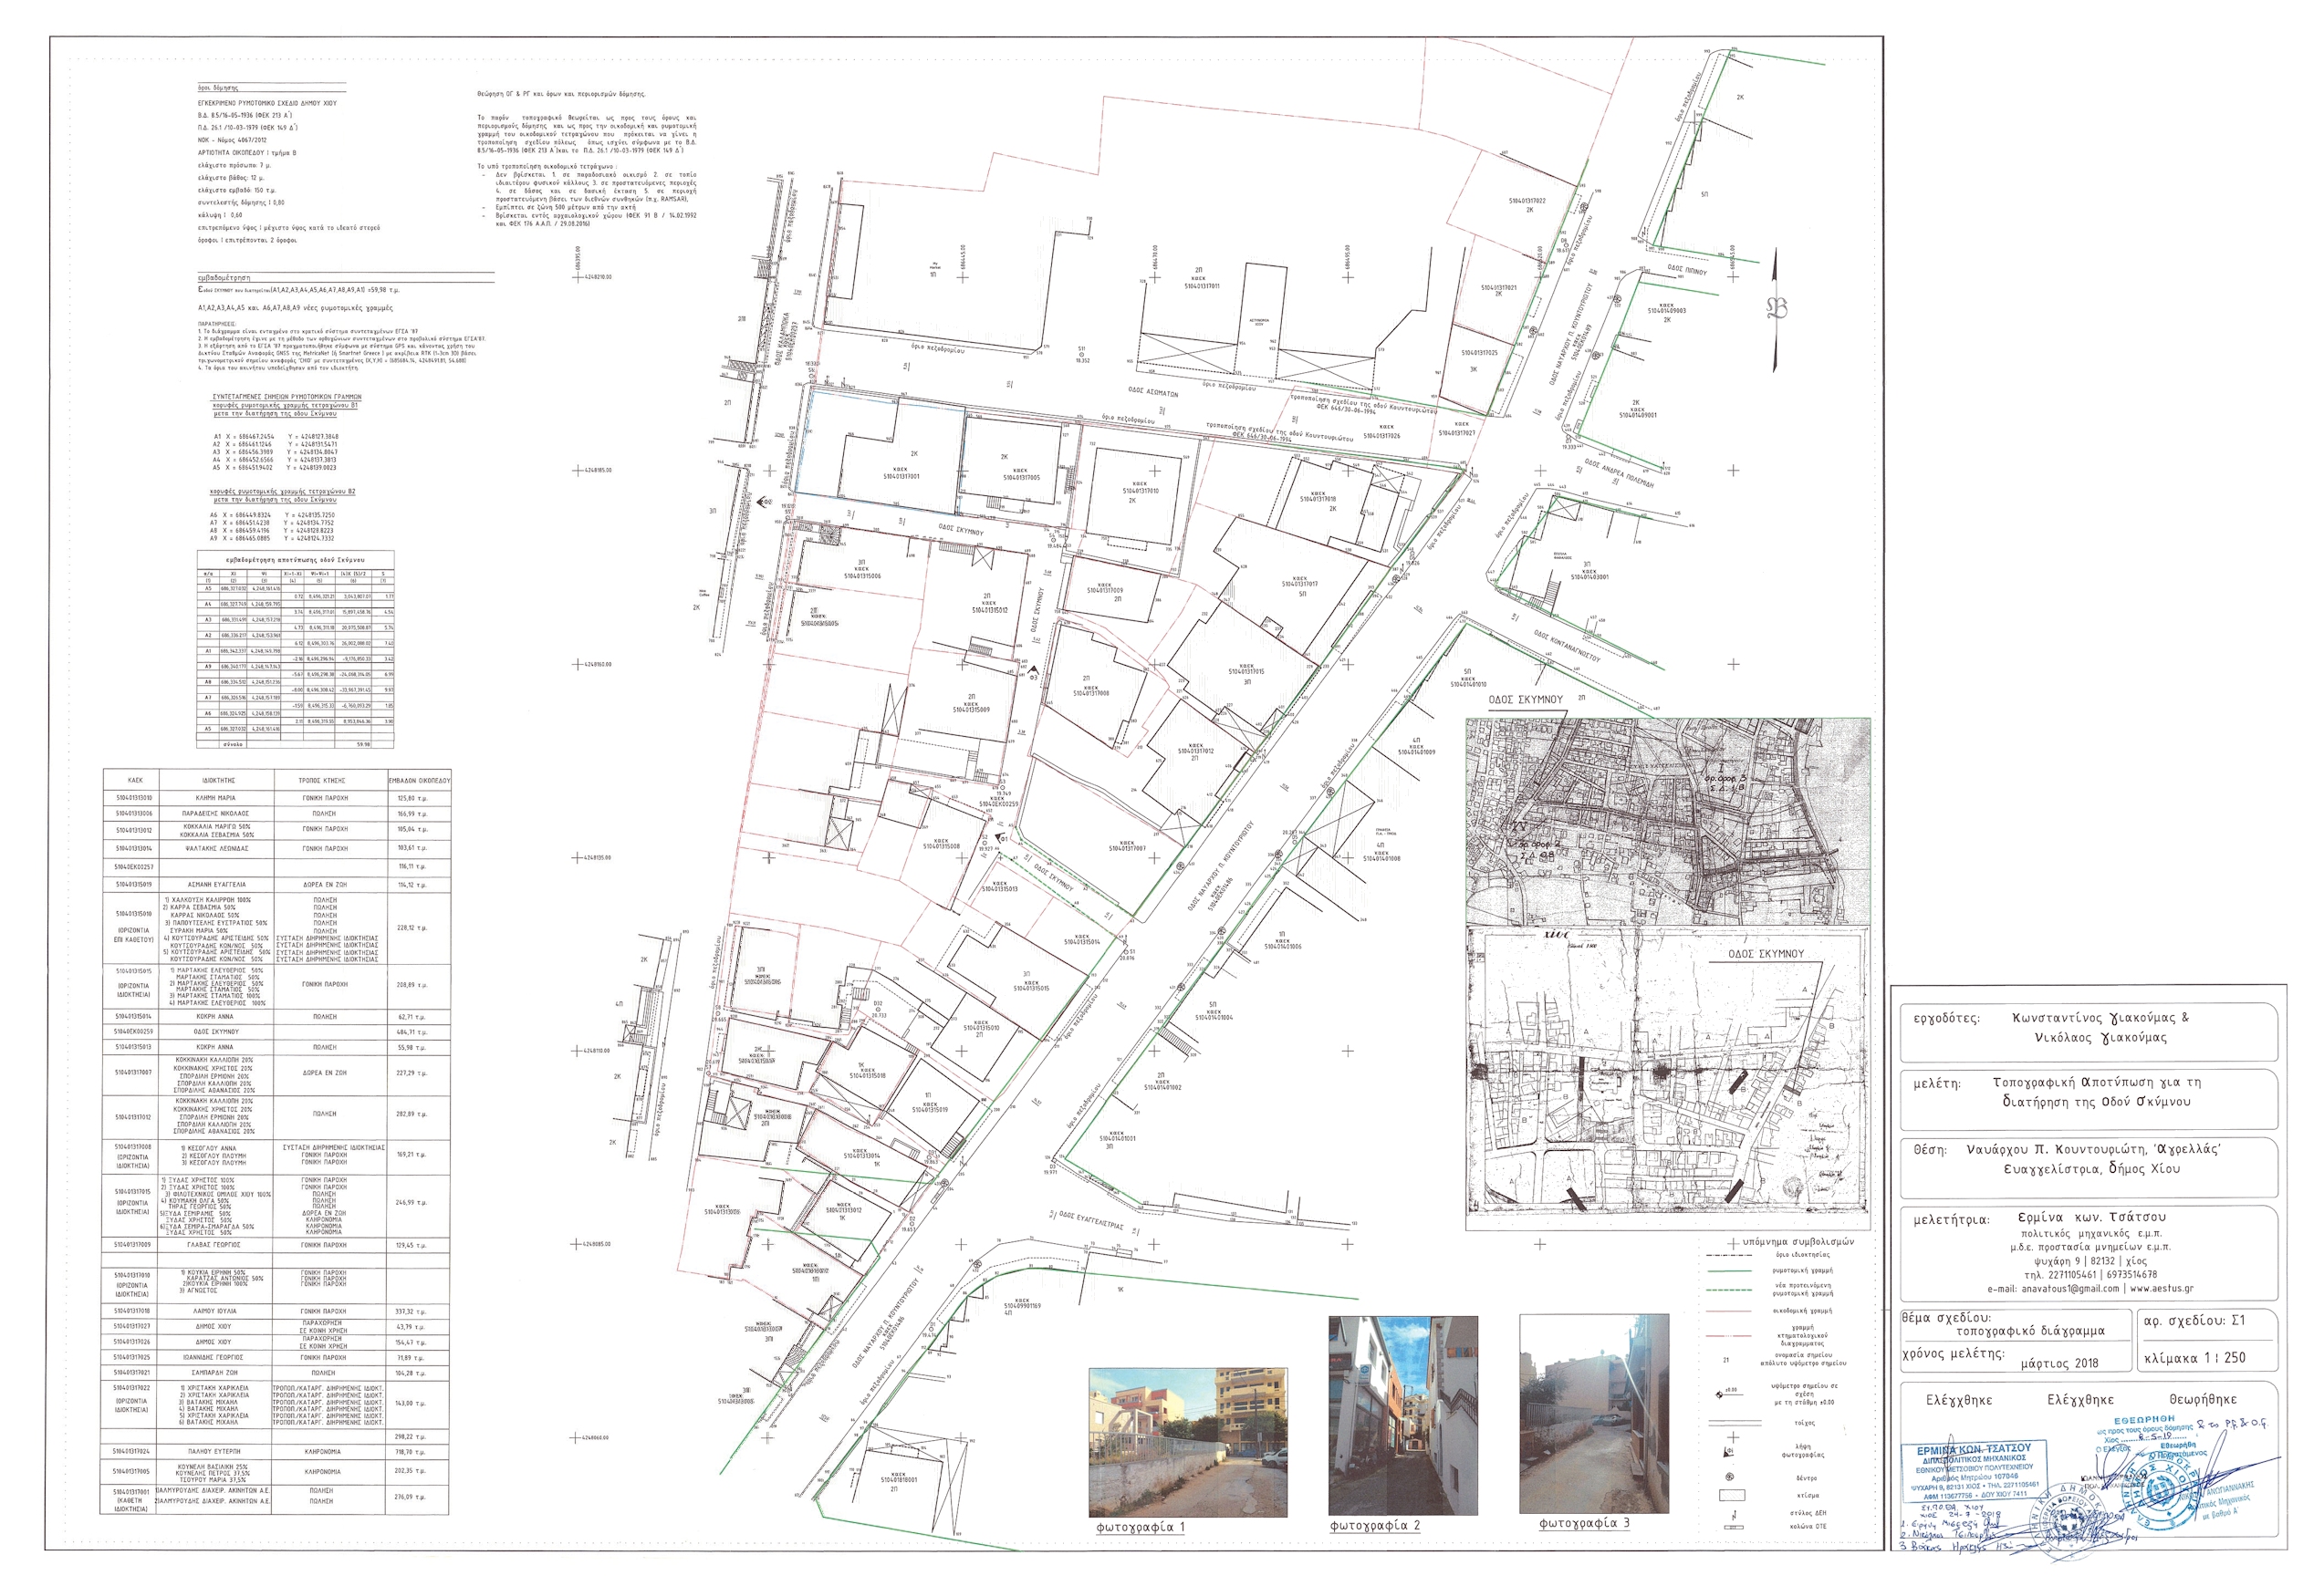
Task: Click the OTE column symbol in the legend
Action: click(1734, 1528)
